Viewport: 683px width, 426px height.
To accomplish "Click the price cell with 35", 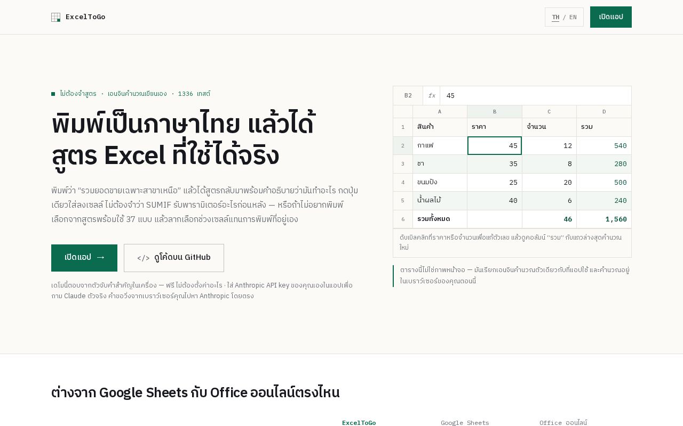I will pyautogui.click(x=495, y=164).
